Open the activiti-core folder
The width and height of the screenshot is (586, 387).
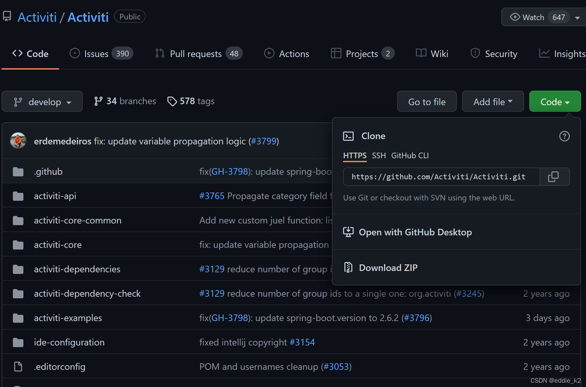(x=58, y=245)
